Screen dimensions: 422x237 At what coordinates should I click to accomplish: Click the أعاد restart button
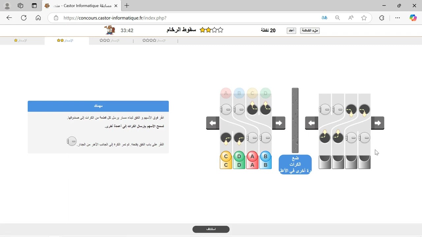coord(291,31)
